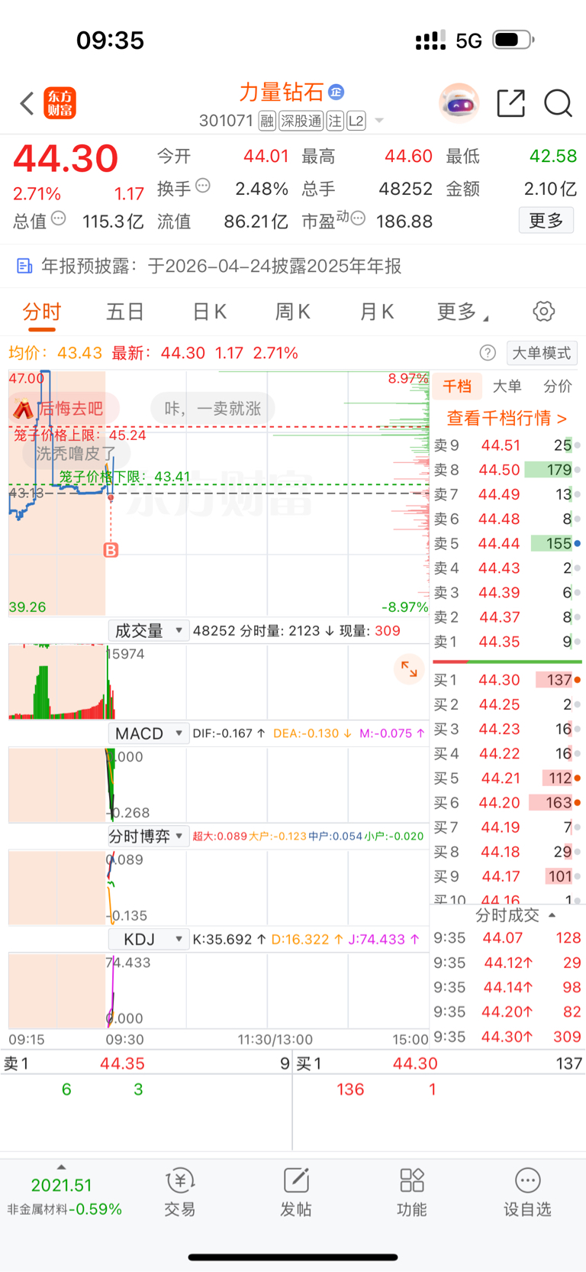Open the 发帖 post icon
586x1272 pixels.
coord(296,1193)
